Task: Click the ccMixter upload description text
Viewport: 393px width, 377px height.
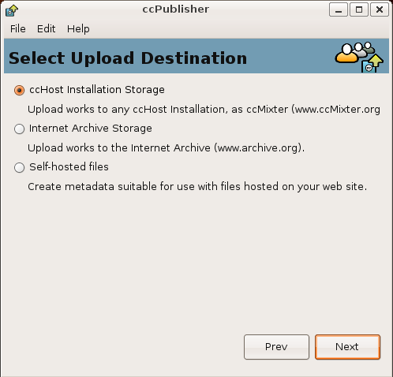Action: (204, 110)
